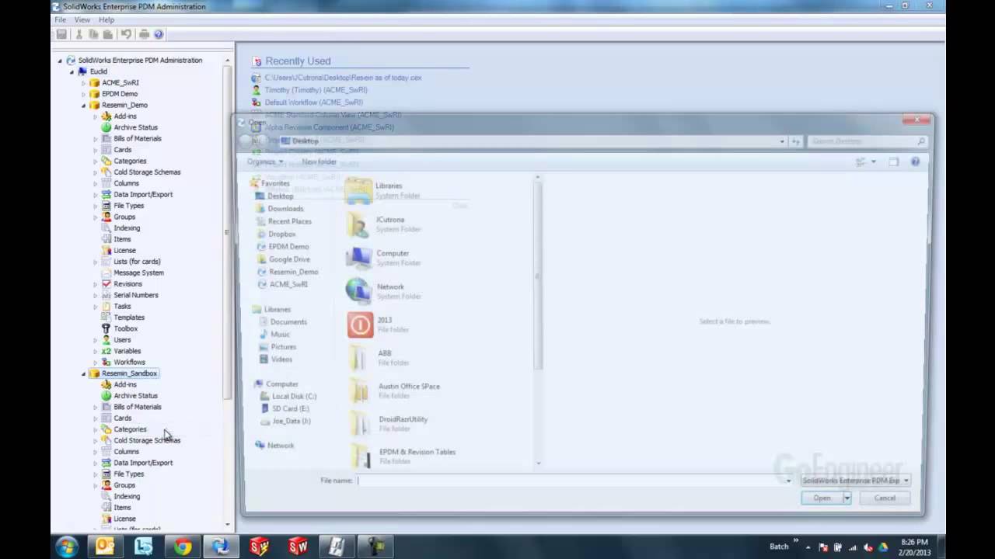Toggle the preview pane icon in dialog
Image resolution: width=995 pixels, height=559 pixels.
point(893,161)
